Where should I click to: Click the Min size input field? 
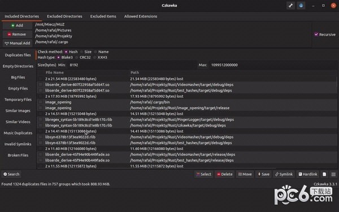(x=132, y=65)
